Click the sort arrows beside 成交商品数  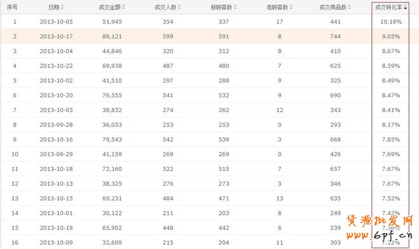tap(350, 8)
